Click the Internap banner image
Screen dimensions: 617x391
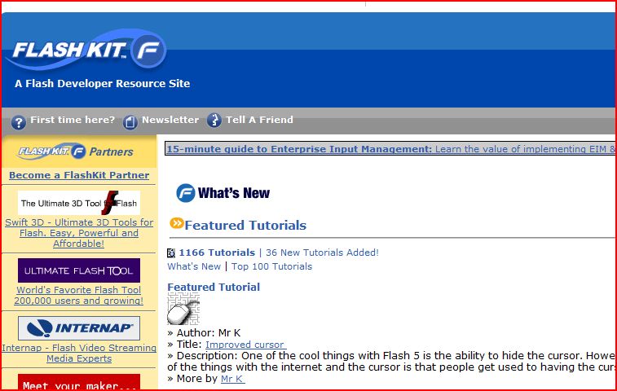pos(79,328)
